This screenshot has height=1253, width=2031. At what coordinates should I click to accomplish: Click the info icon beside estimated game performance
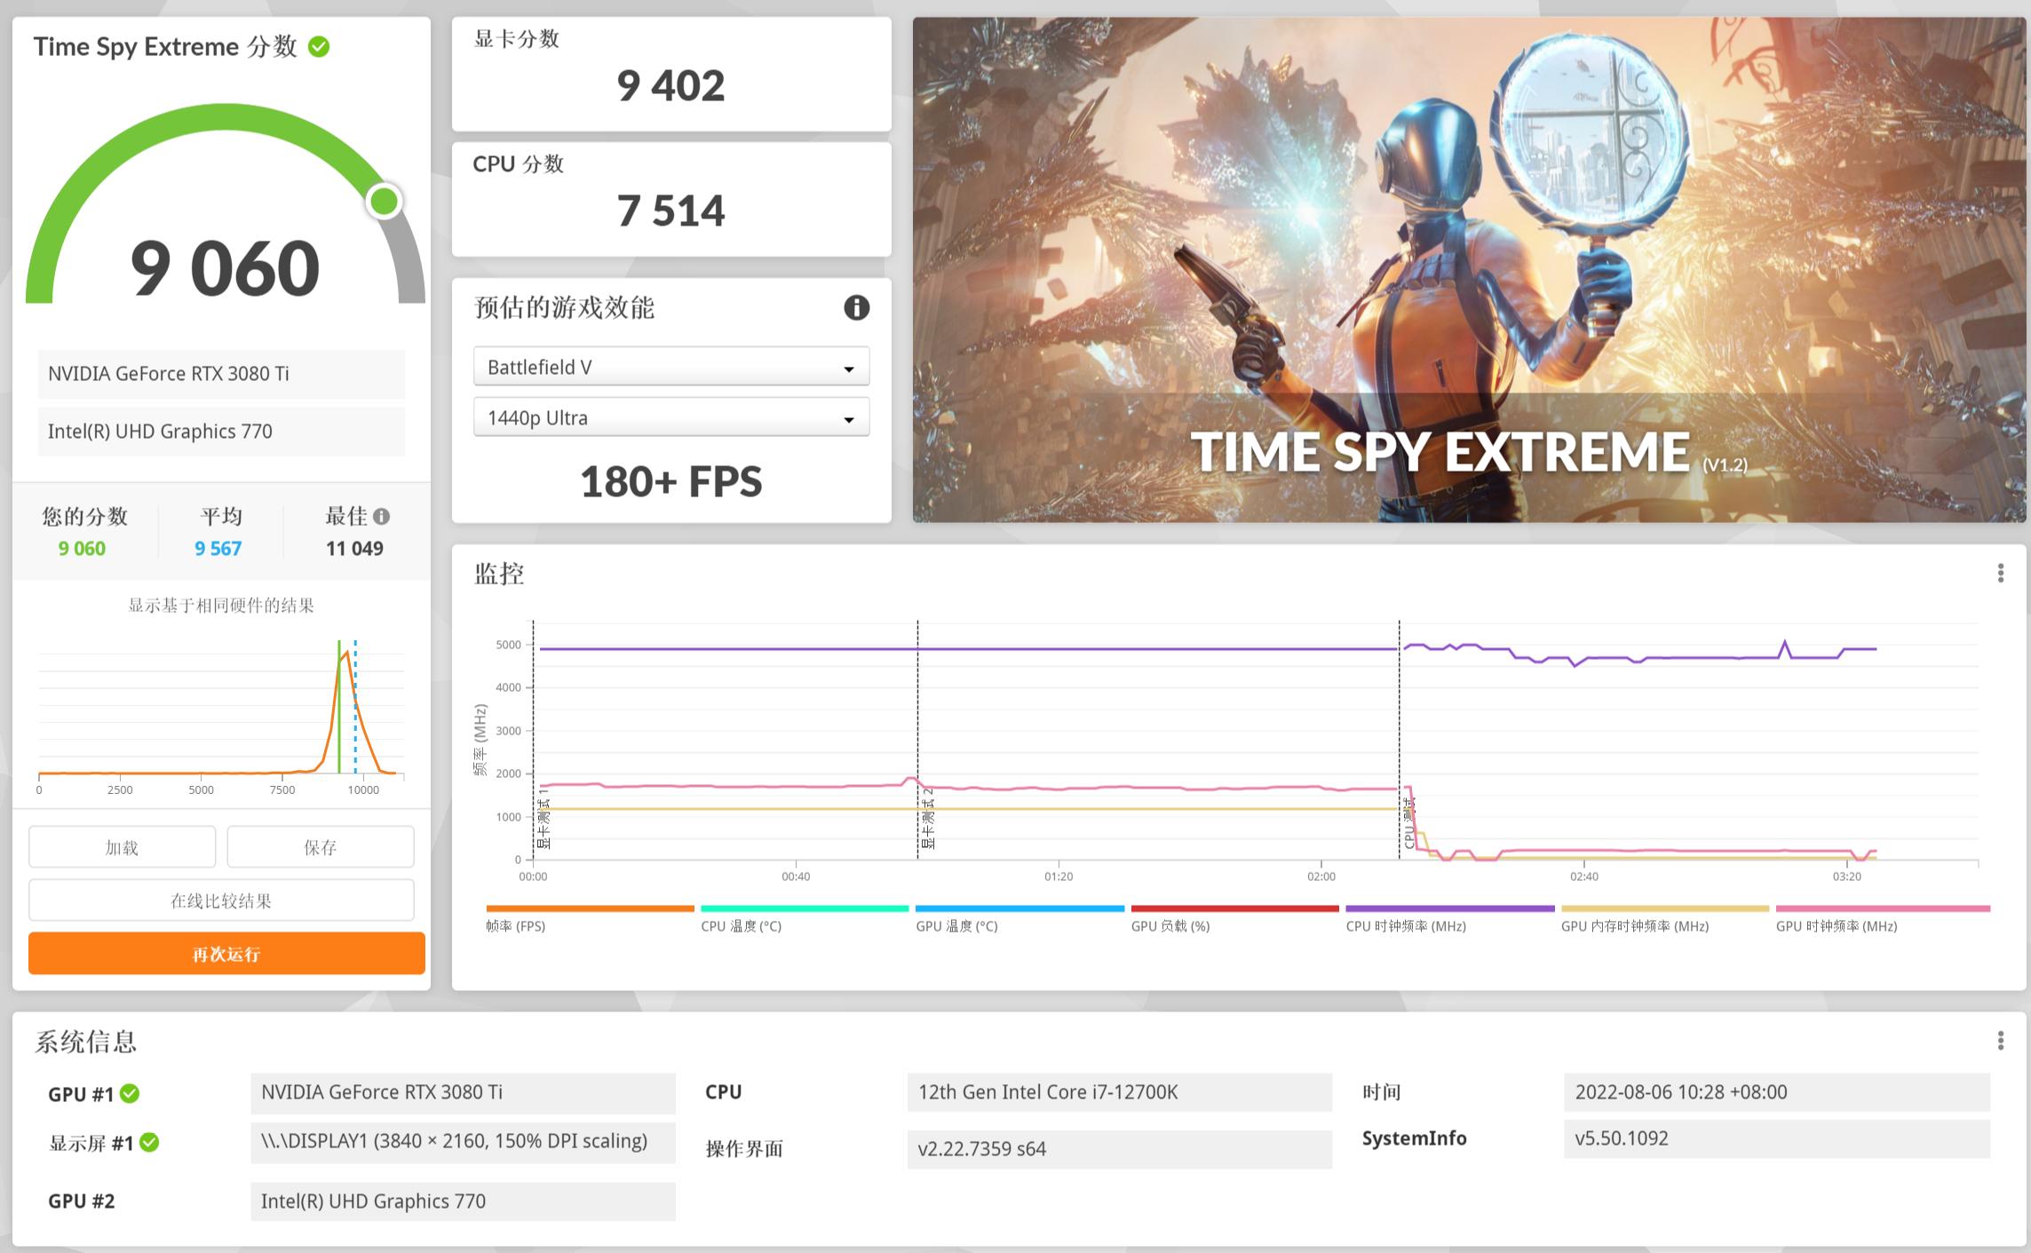[856, 308]
